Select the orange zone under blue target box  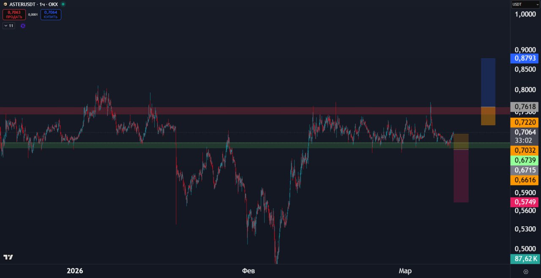[x=488, y=116]
